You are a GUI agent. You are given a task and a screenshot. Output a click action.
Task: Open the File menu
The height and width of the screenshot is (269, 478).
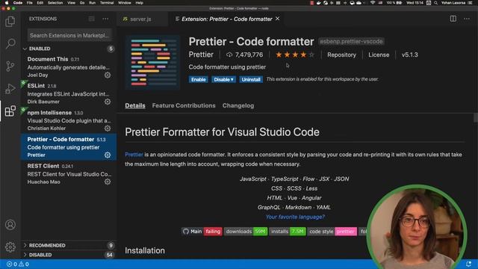pos(30,3)
